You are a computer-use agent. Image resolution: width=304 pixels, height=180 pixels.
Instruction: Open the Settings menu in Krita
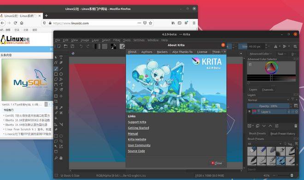(x=139, y=40)
